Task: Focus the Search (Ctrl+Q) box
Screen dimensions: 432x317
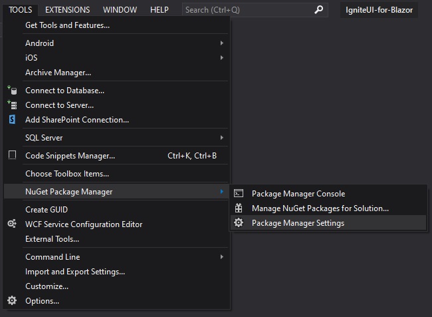Action: [x=246, y=10]
